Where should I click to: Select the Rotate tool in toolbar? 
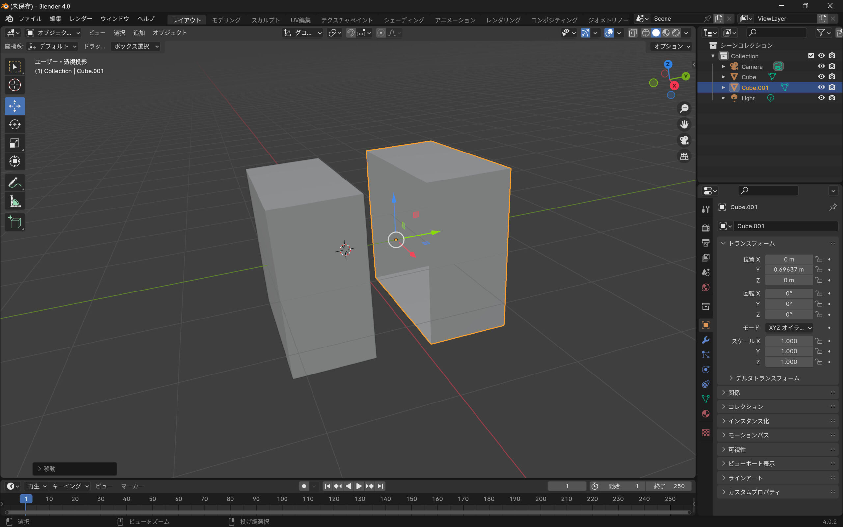(x=14, y=125)
